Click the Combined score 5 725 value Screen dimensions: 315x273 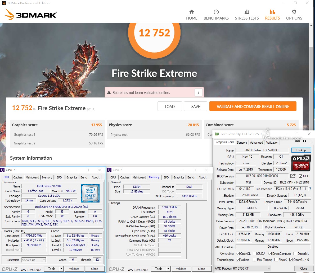(x=291, y=125)
